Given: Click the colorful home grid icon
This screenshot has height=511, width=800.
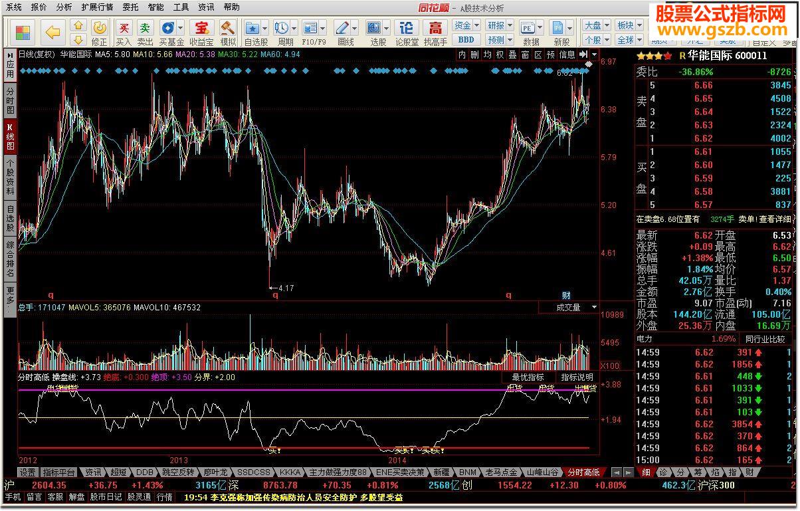Looking at the screenshot, I should 23,33.
